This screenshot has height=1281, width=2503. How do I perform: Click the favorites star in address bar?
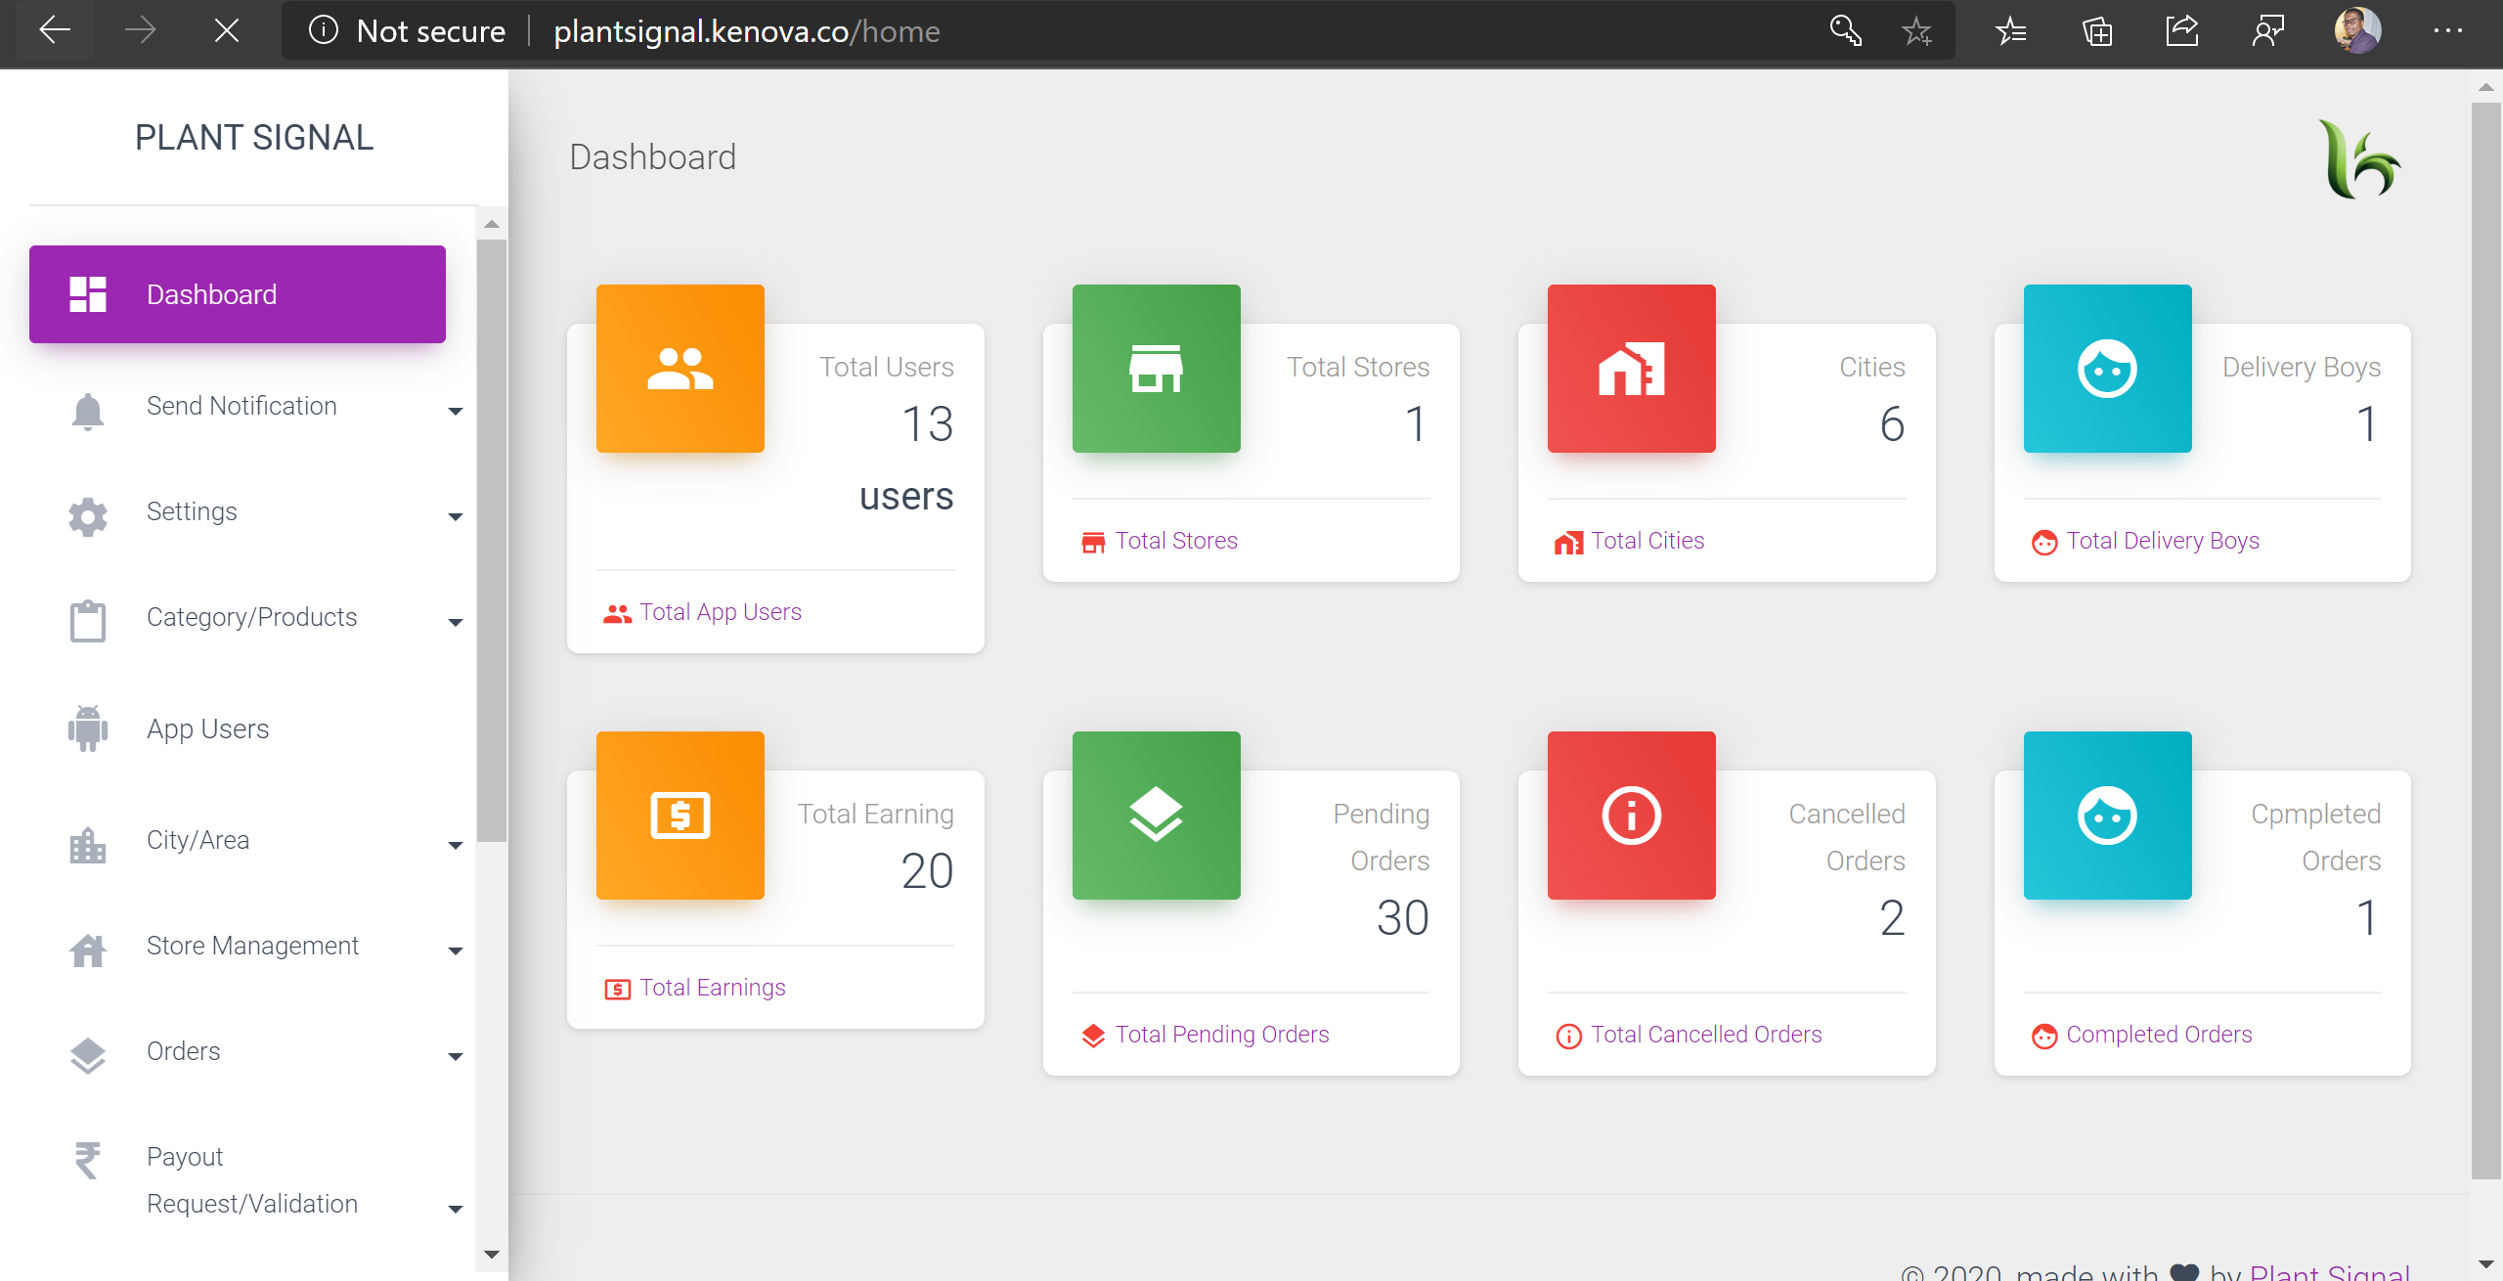1916,31
